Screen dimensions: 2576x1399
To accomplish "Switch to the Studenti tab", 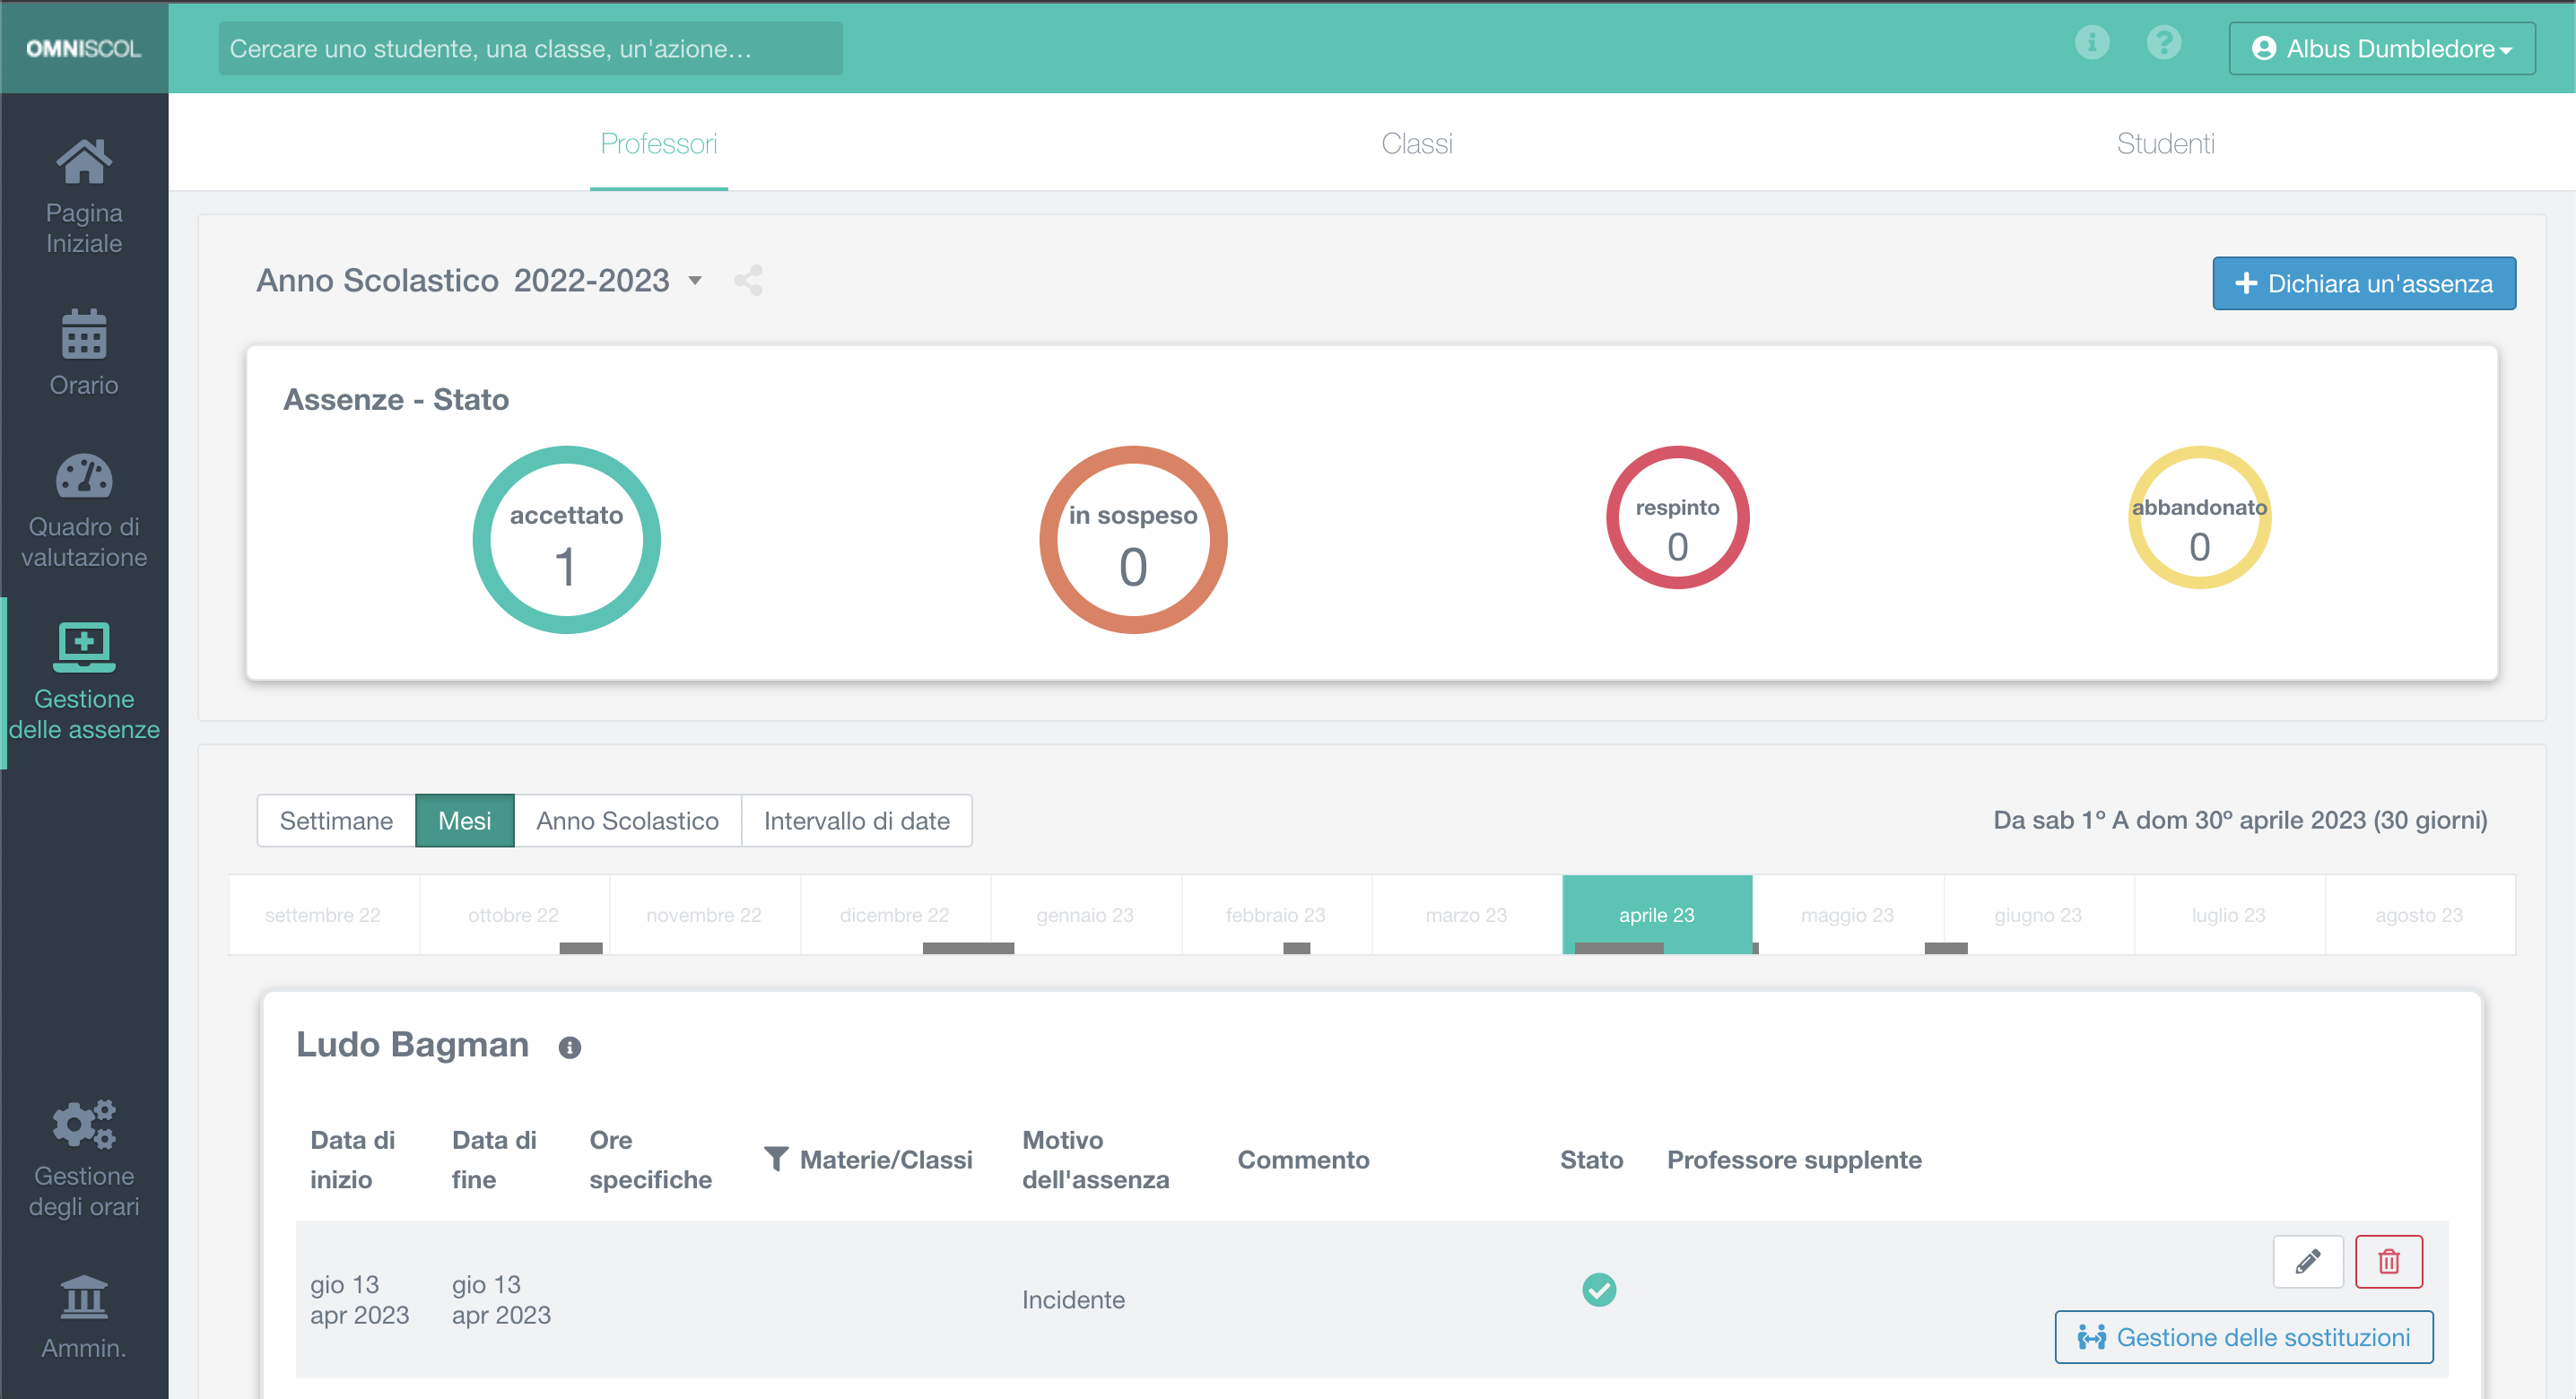I will point(2165,144).
